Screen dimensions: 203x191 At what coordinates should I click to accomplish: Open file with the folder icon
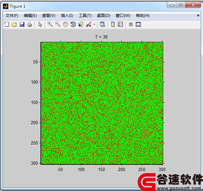pos(14,24)
